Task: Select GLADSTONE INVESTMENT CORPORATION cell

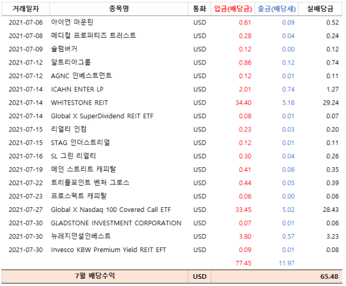Action: 116,223
